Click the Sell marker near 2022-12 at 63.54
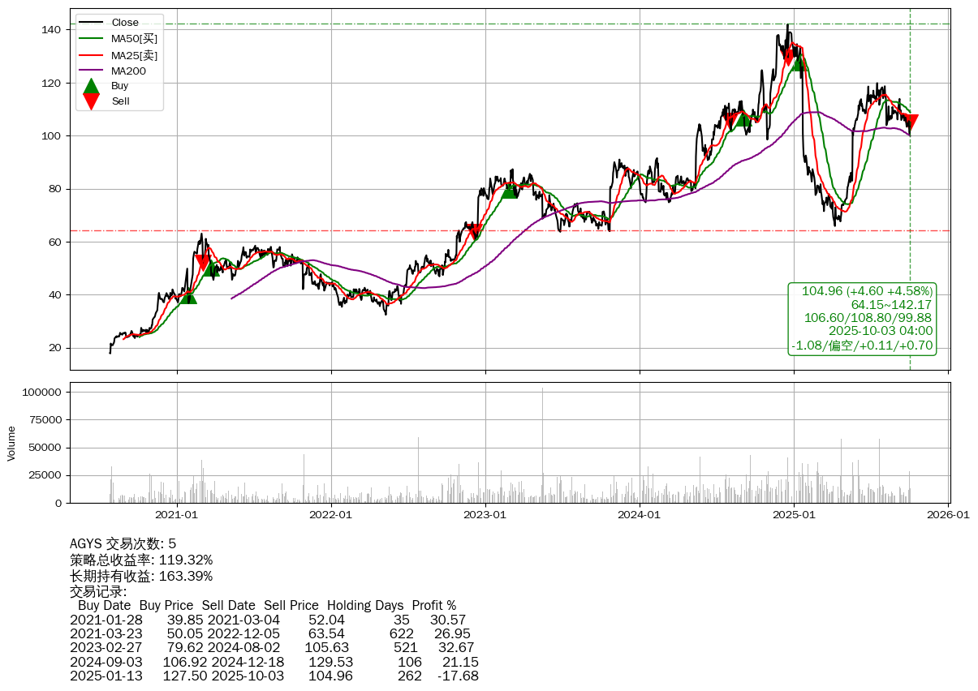The image size is (978, 691). (x=475, y=232)
